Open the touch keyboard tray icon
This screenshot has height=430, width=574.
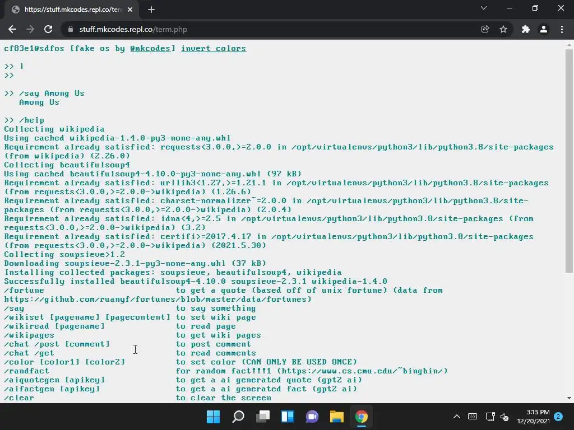pos(473,417)
